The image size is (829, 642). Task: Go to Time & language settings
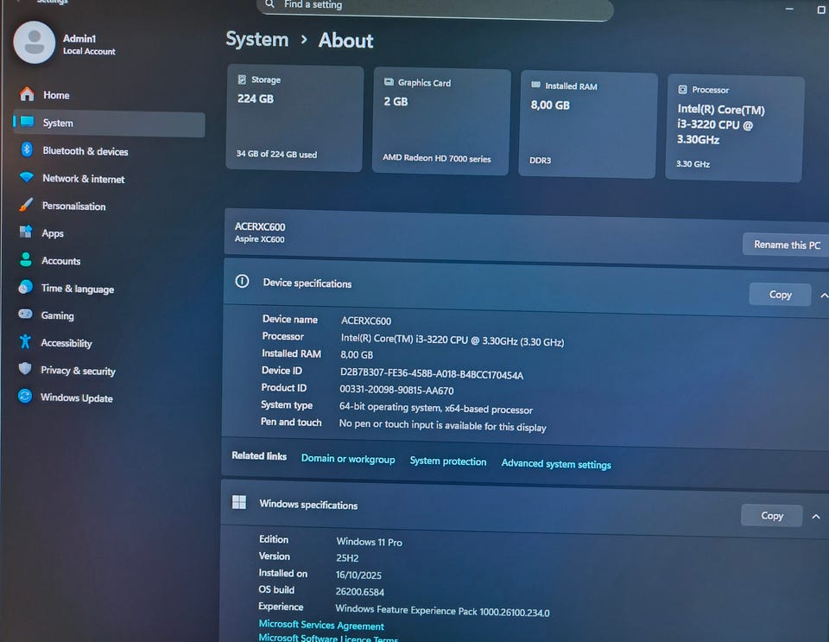109,288
